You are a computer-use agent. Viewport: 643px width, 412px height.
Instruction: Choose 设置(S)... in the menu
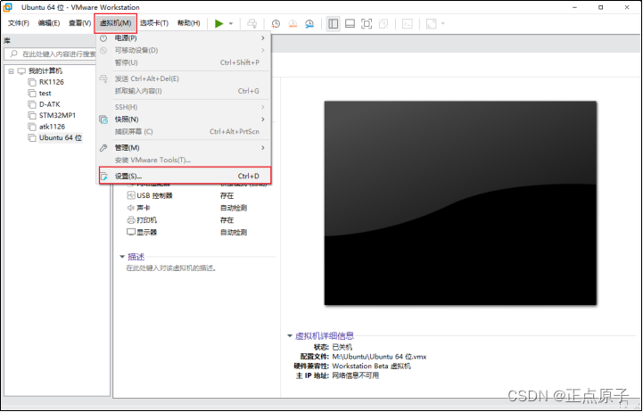pyautogui.click(x=185, y=176)
